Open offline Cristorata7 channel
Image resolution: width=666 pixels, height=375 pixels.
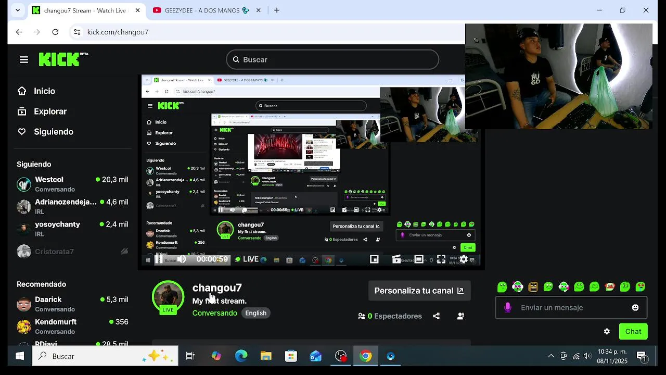tap(72, 252)
